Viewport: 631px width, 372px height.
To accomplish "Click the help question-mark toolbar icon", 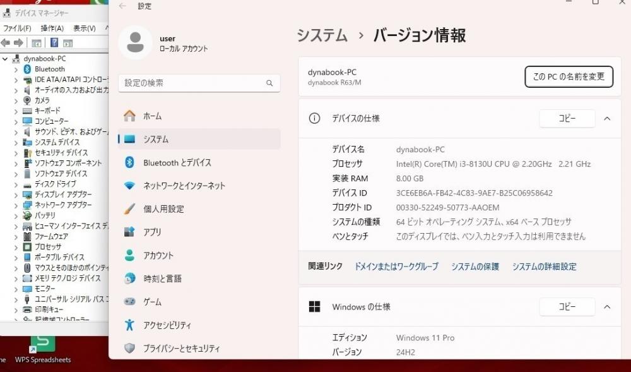I will (x=54, y=43).
